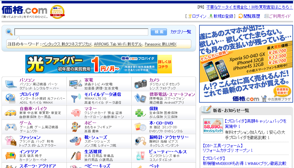This screenshot has width=294, height=168.
Task: Click the orange sofa icon for インテリア
Action: point(11,156)
